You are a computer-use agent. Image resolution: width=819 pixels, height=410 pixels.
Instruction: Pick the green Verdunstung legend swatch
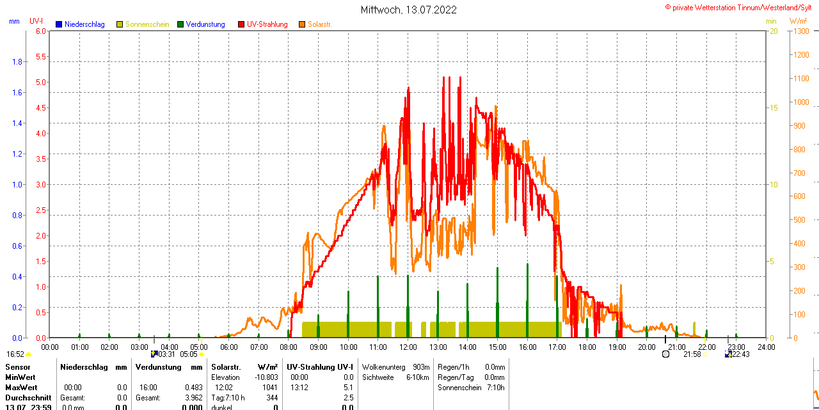(x=180, y=24)
